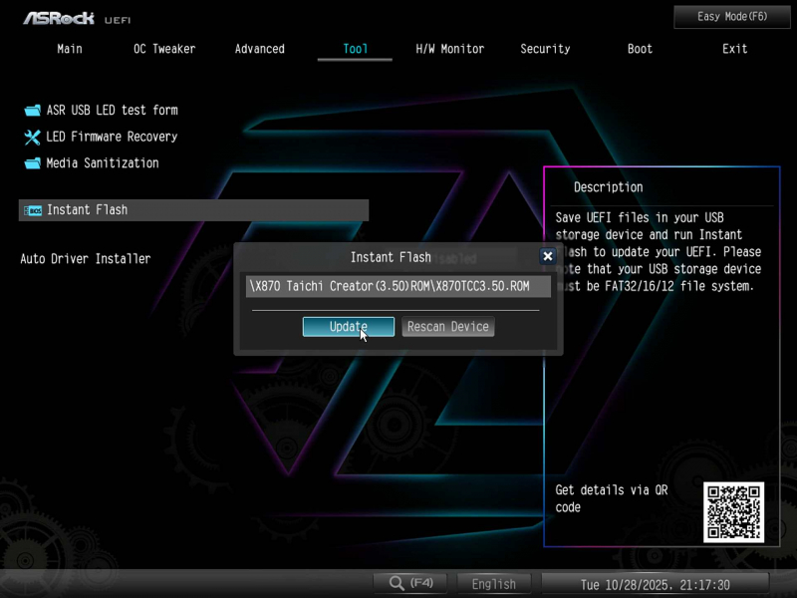This screenshot has width=797, height=598.
Task: Click the search magnifier (F4) button
Action: point(410,583)
